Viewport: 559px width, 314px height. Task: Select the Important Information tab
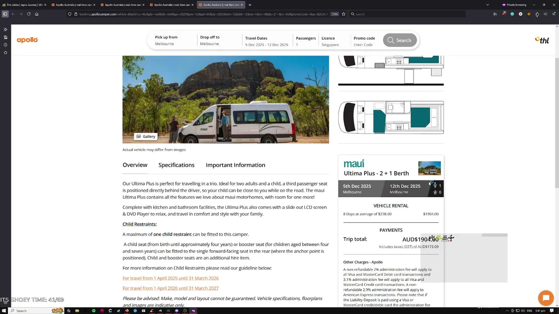point(235,165)
